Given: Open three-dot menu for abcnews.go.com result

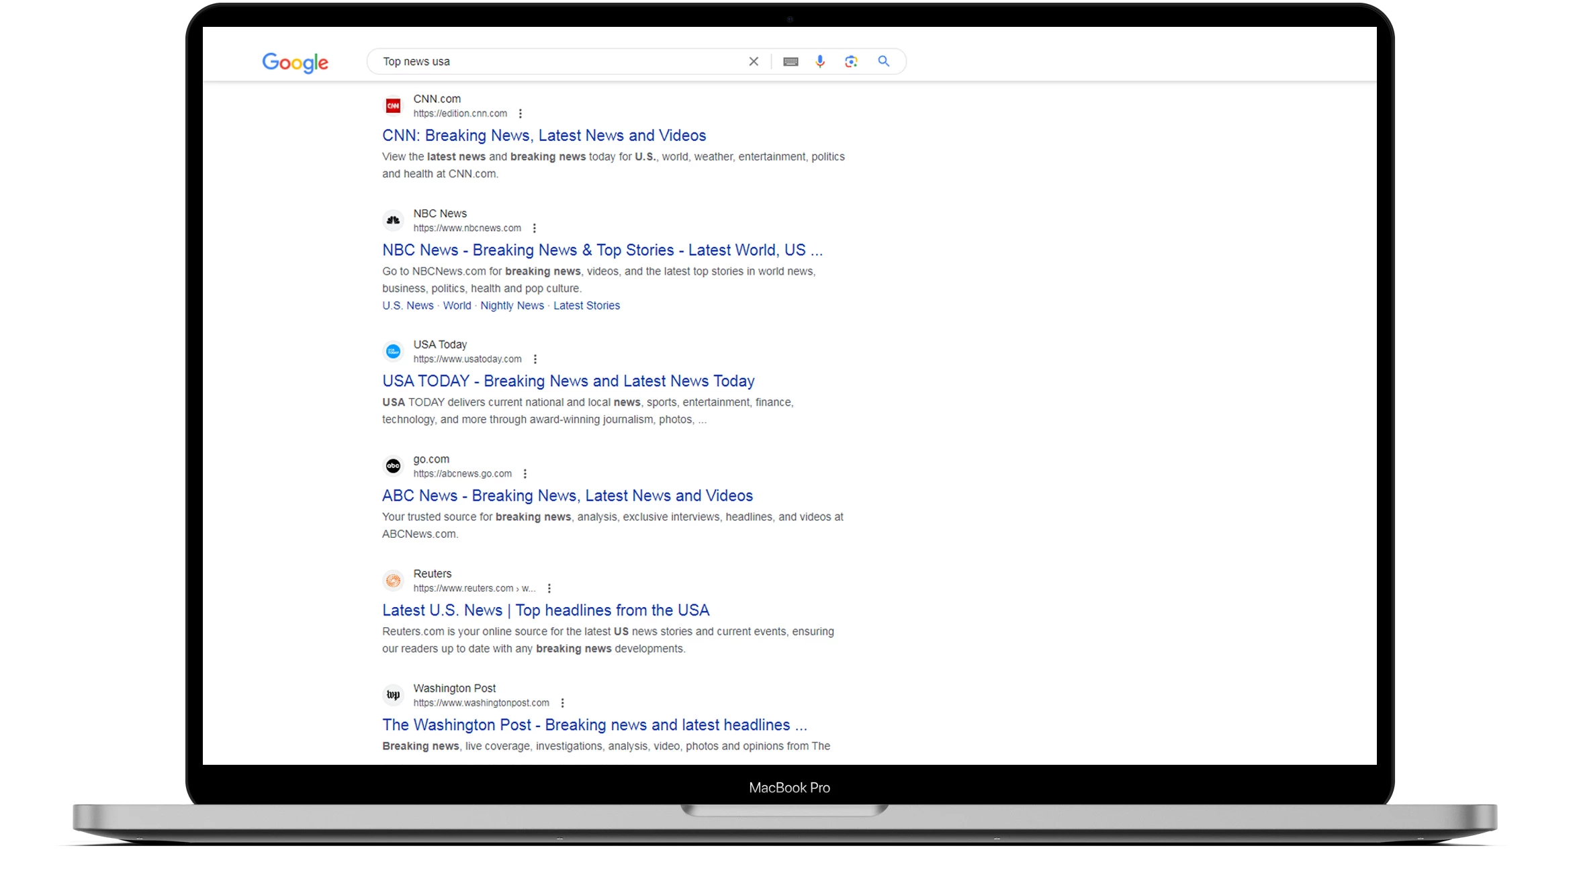Looking at the screenshot, I should [x=525, y=474].
